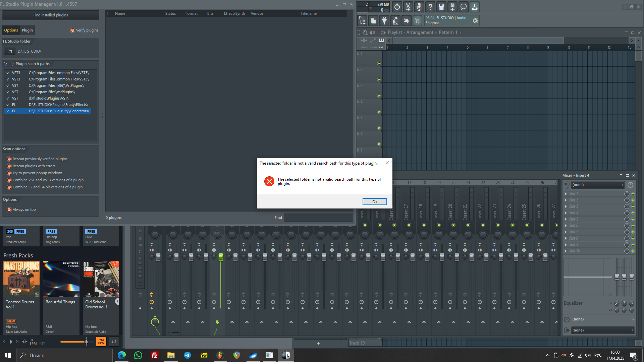Viewport: 644px width, 362px height.
Task: Click the Find search input field
Action: click(x=318, y=218)
